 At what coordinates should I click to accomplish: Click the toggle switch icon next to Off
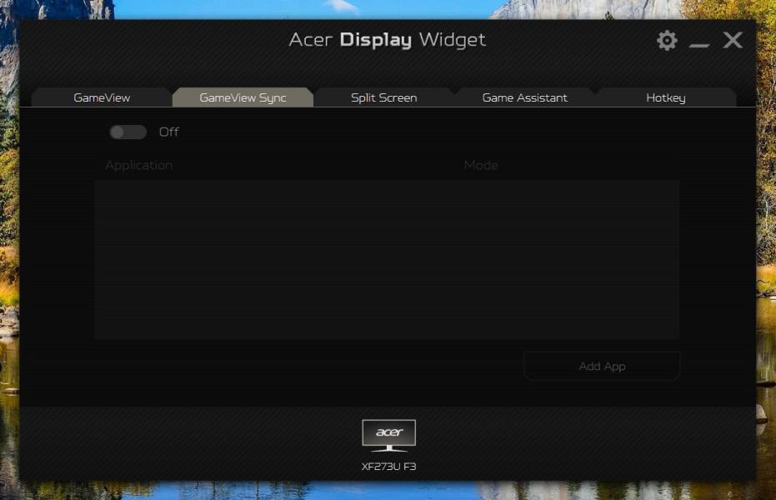point(127,132)
